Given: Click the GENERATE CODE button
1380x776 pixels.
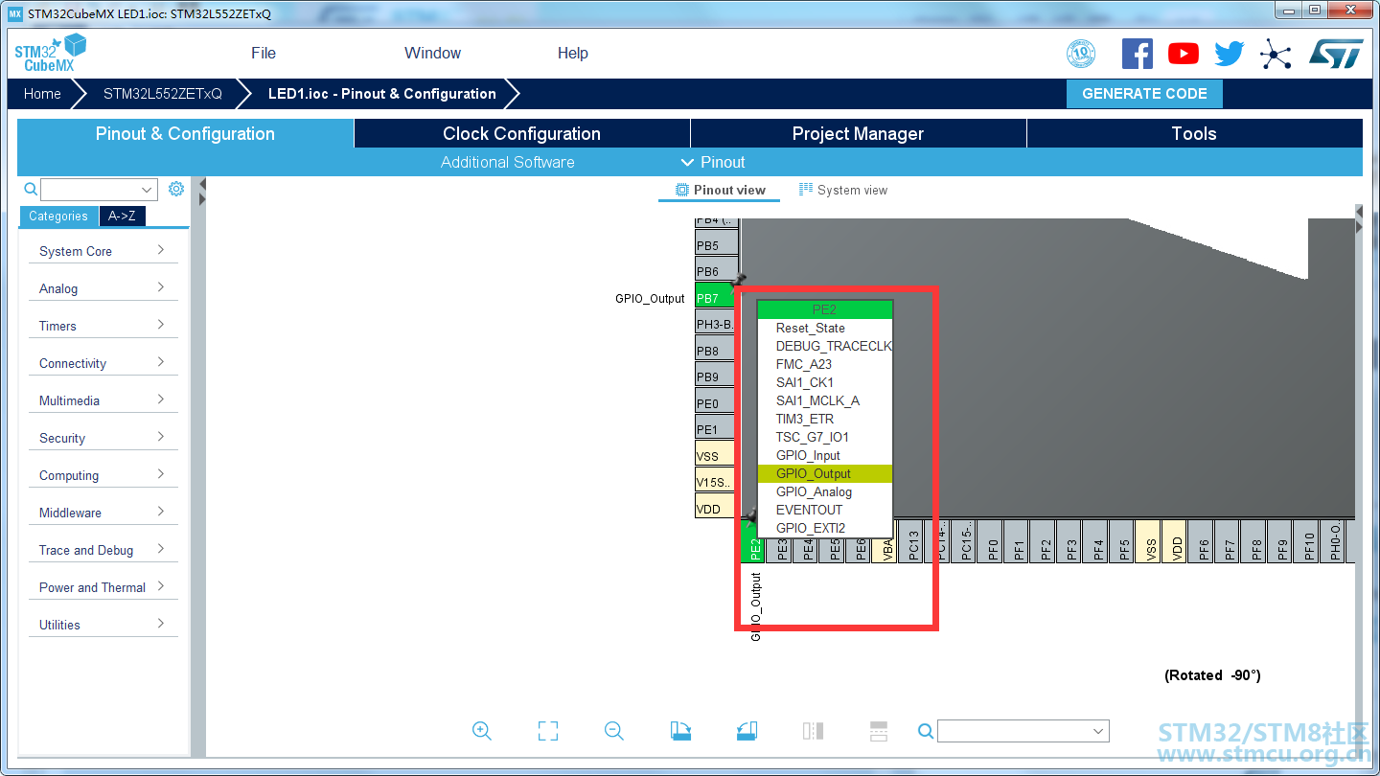Looking at the screenshot, I should [x=1144, y=94].
